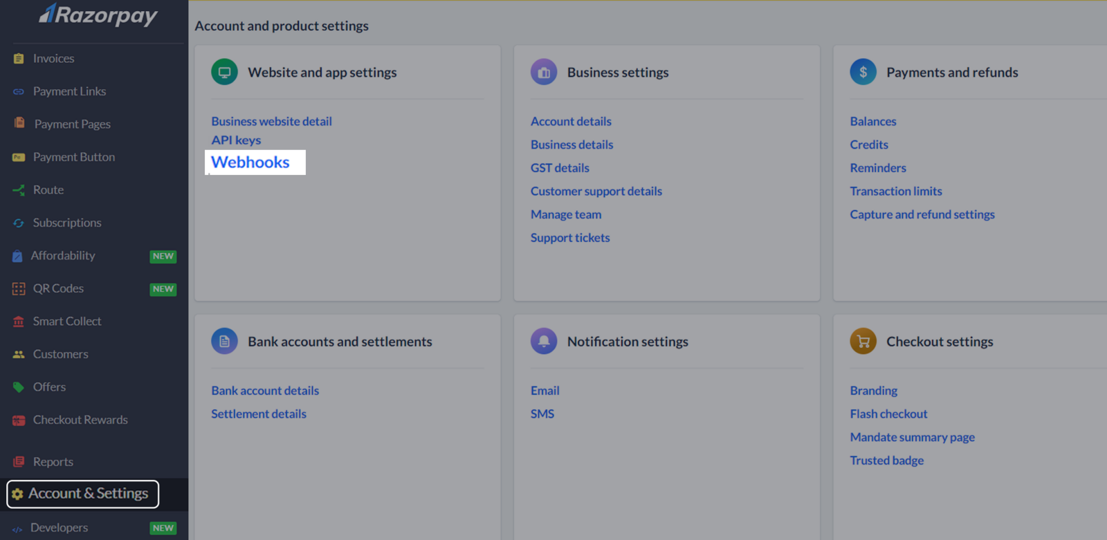This screenshot has height=540, width=1107.
Task: Click the Payment Links chain icon
Action: tap(19, 91)
